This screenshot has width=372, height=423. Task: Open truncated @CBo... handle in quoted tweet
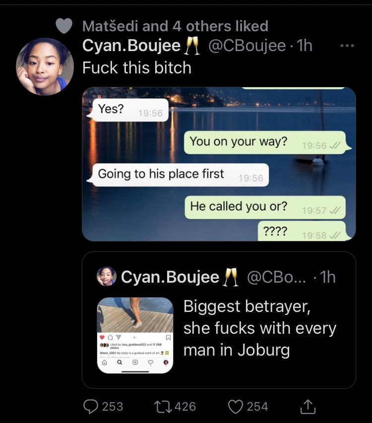pos(276,277)
